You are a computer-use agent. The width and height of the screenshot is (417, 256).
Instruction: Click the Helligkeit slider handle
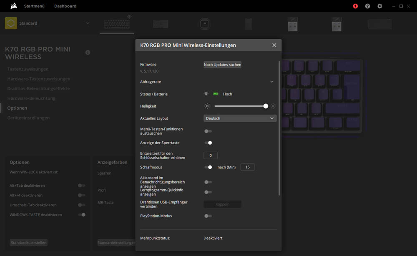click(x=265, y=106)
